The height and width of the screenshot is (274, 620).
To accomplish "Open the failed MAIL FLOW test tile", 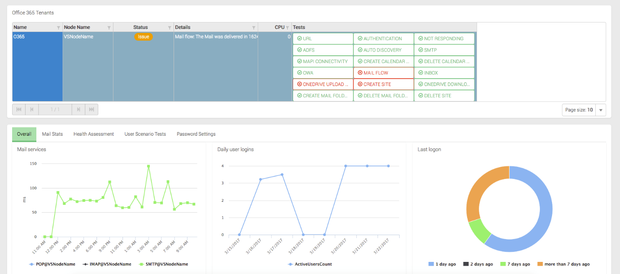I will click(384, 73).
